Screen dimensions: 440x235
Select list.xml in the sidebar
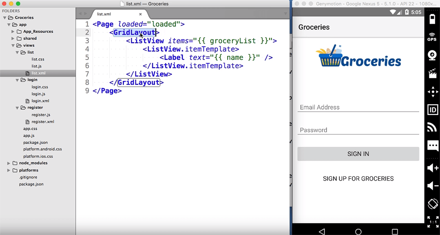38,73
